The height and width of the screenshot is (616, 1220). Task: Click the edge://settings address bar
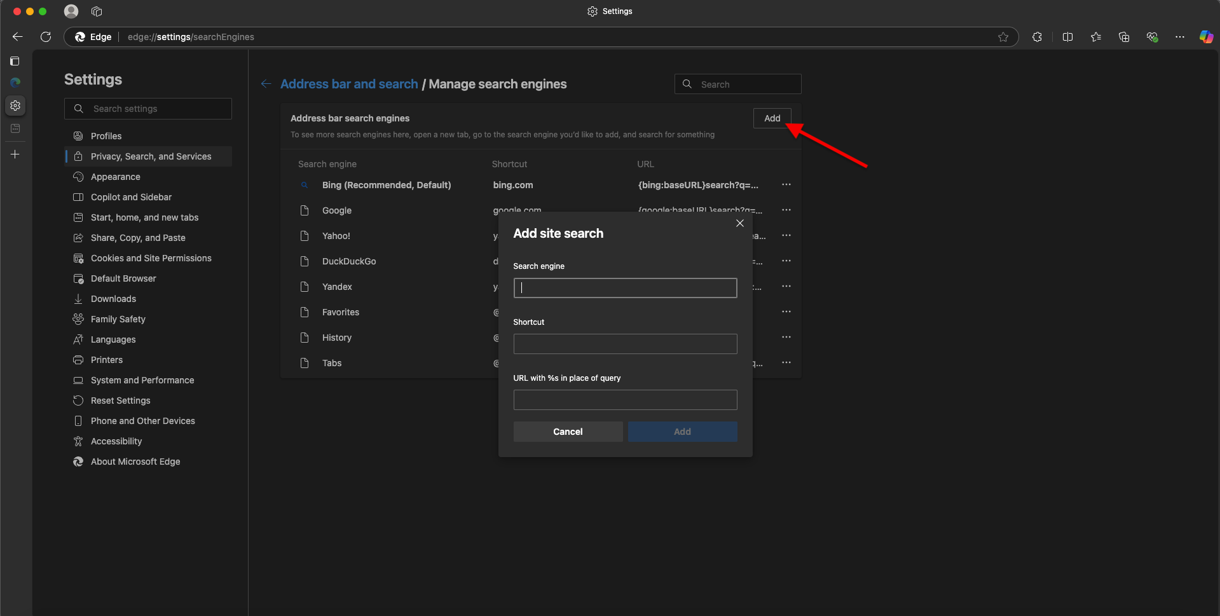point(540,37)
